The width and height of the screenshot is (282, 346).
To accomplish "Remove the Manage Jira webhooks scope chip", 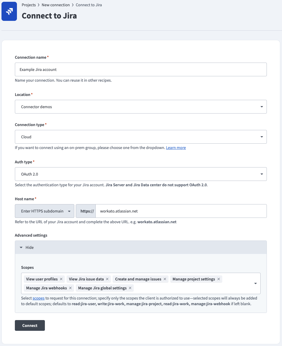I will point(70,288).
